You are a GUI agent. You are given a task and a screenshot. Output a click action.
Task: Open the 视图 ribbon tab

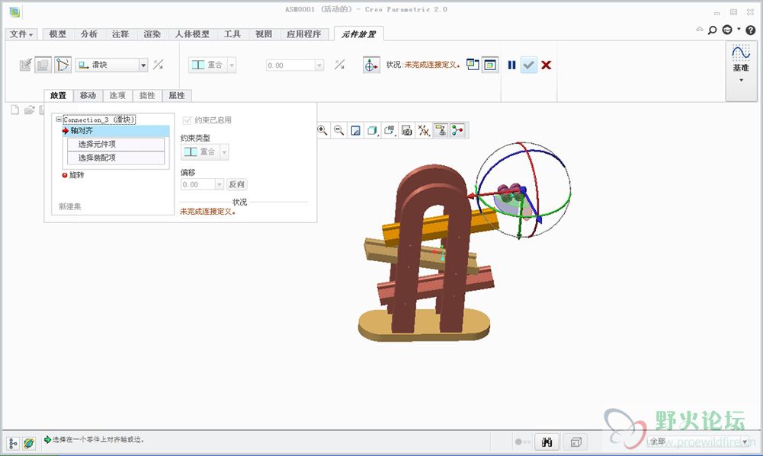pyautogui.click(x=263, y=34)
